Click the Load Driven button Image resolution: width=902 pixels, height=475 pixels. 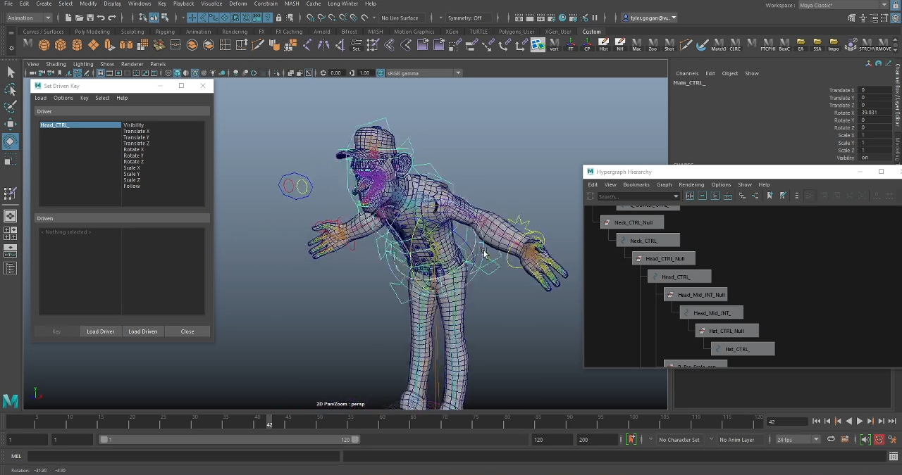pos(142,331)
